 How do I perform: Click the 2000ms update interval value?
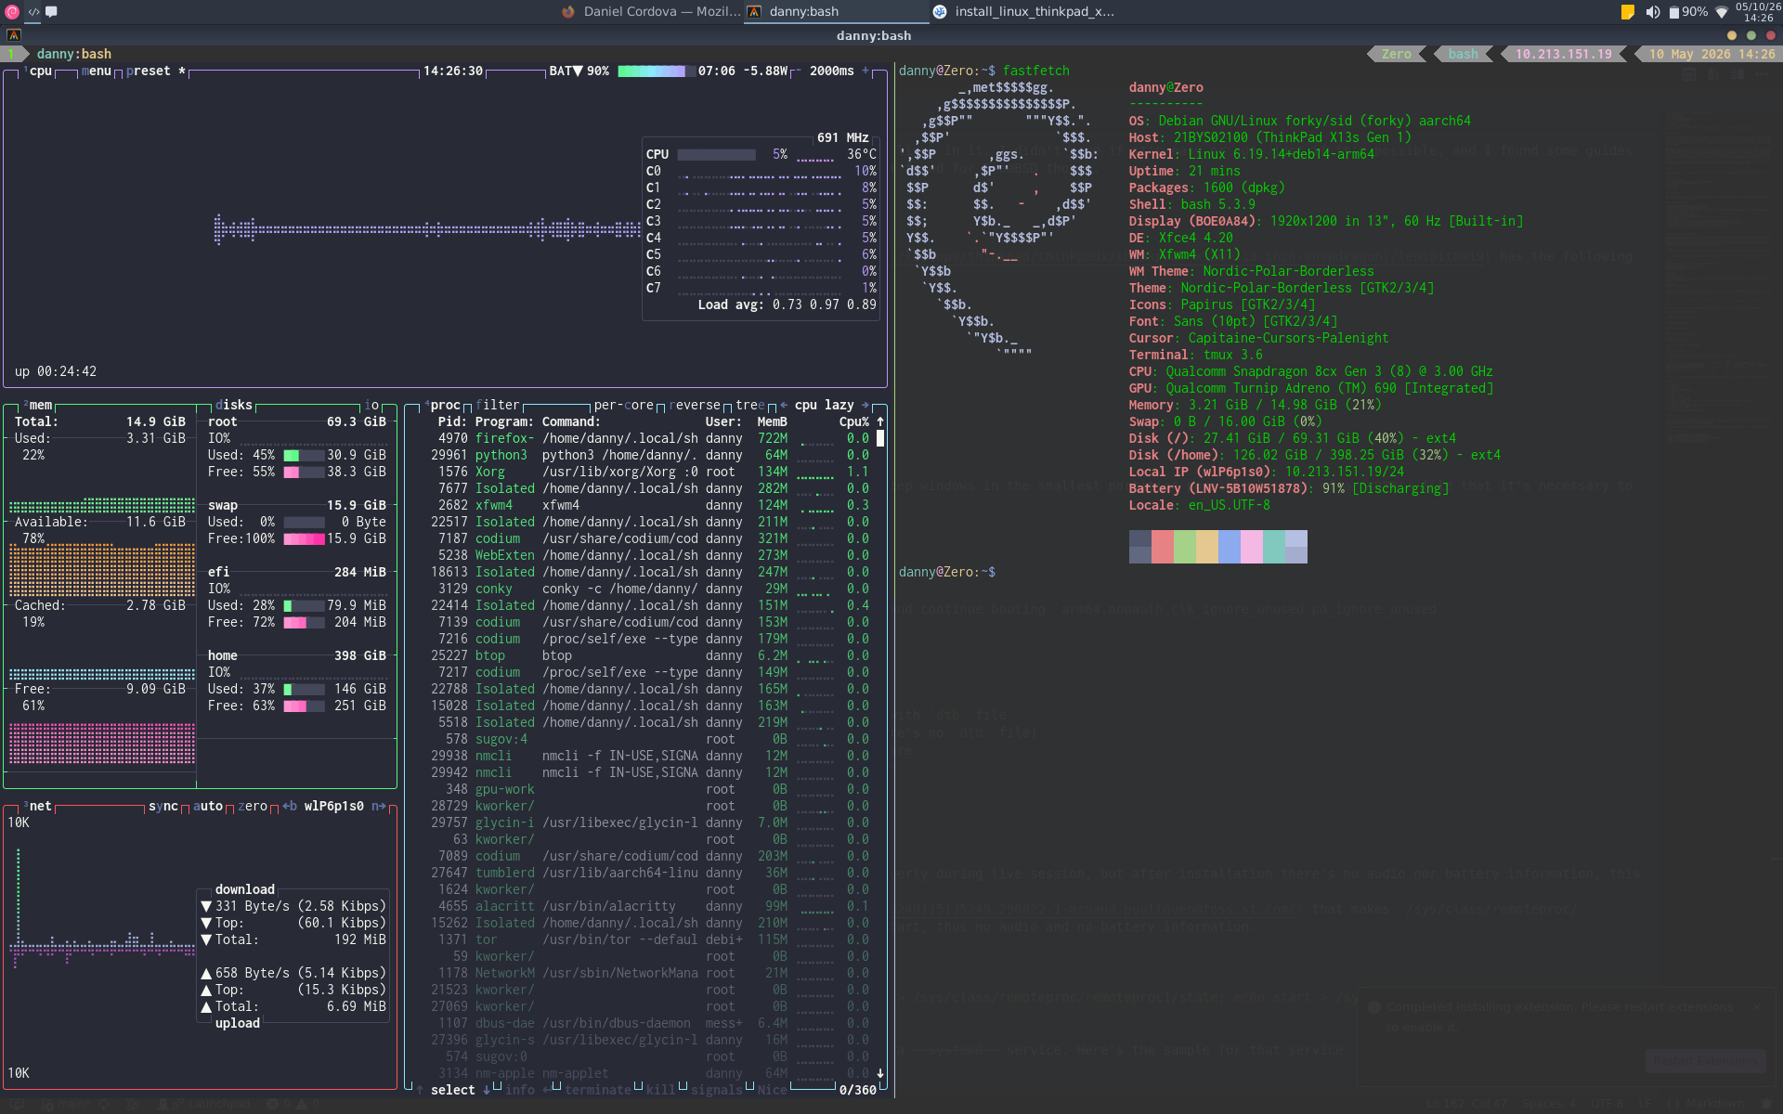tap(832, 71)
